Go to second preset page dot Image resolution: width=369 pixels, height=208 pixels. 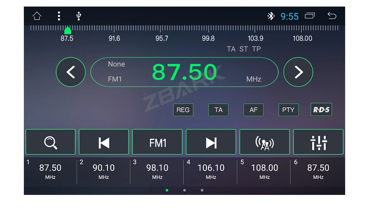(x=184, y=190)
